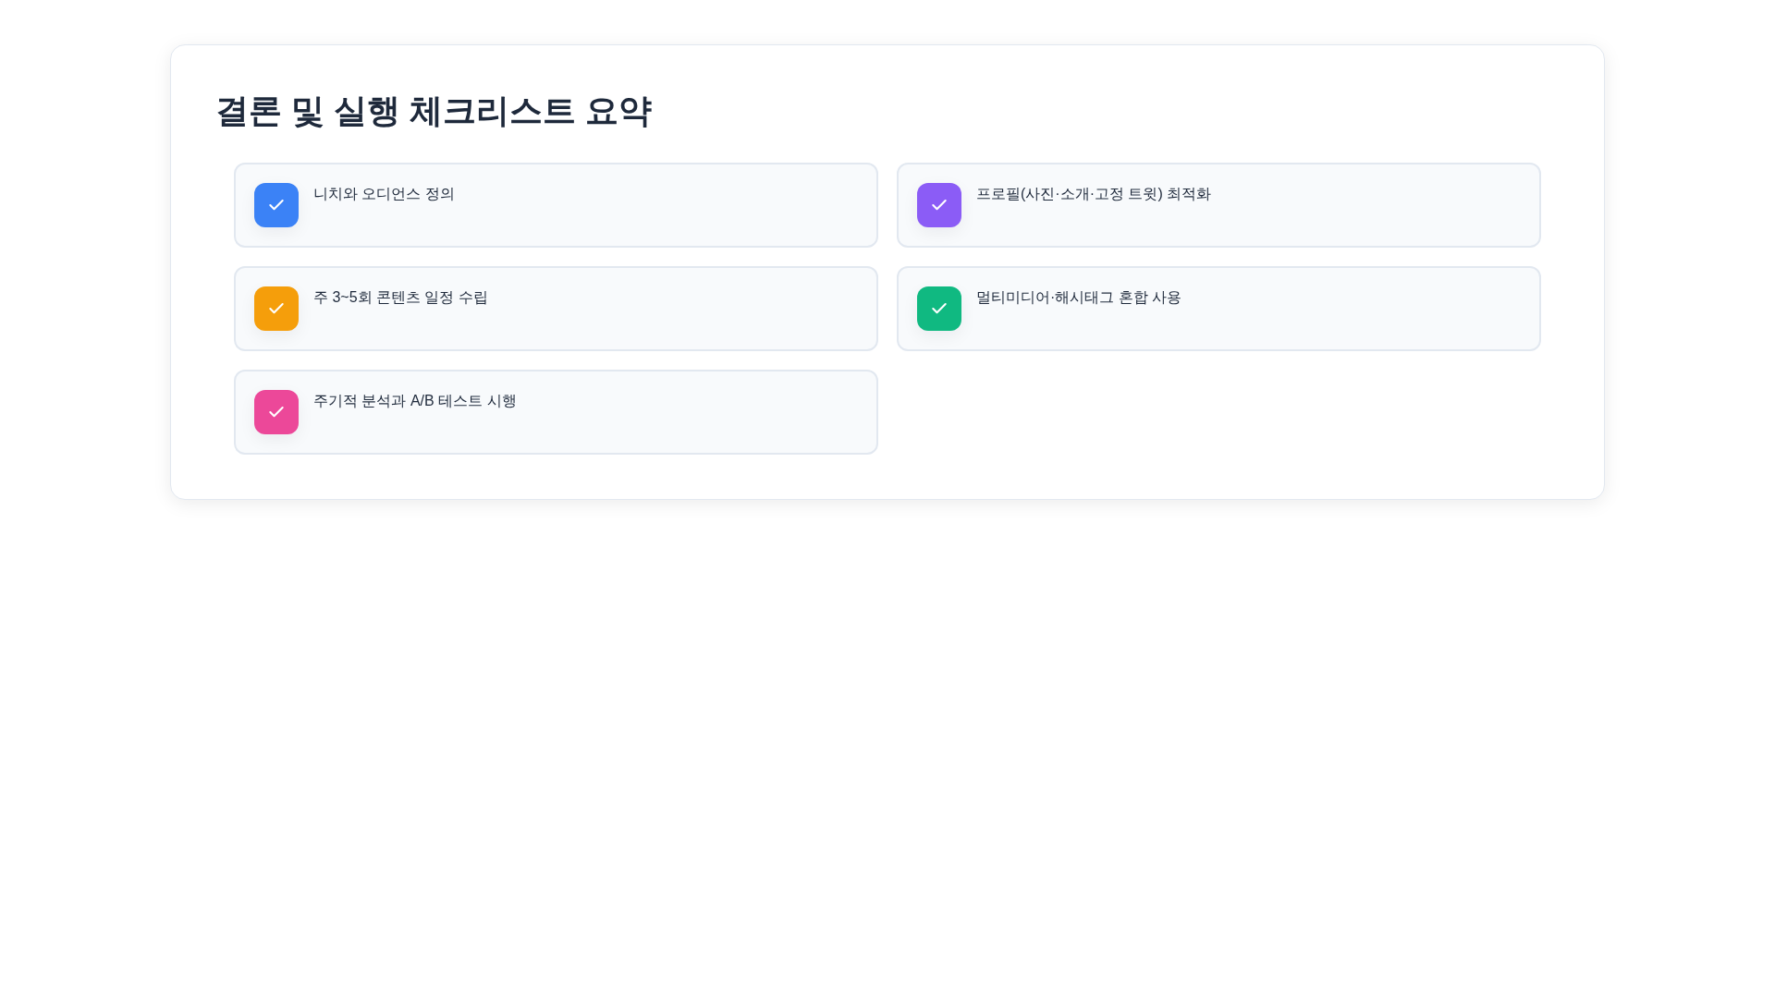The image size is (1775, 998).
Task: Click the 결론 및 실행 체크리스트 요약 heading
Action: tap(435, 111)
